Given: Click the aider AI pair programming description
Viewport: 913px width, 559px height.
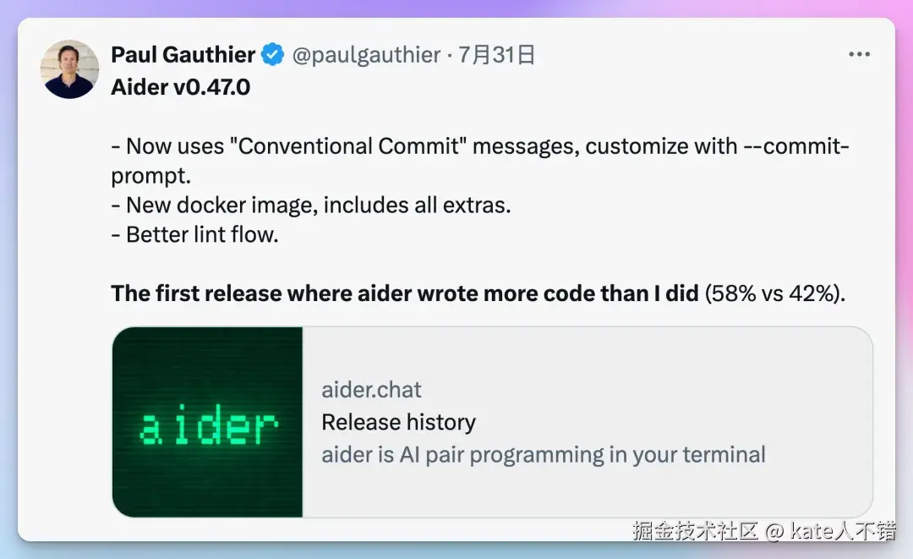Looking at the screenshot, I should click(544, 455).
